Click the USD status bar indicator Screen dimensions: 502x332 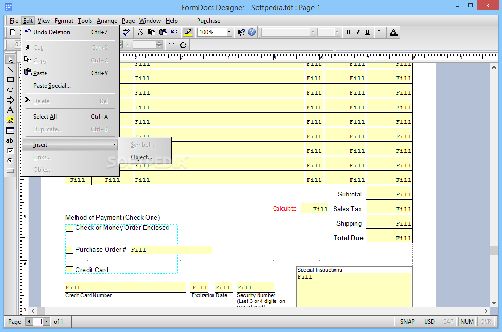click(429, 322)
